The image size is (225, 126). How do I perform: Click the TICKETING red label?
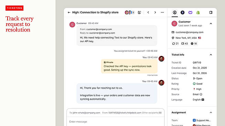[14, 8]
